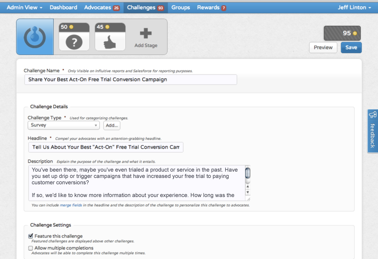Go to the Dashboard tab
Screen dimensions: 378x259
63,8
